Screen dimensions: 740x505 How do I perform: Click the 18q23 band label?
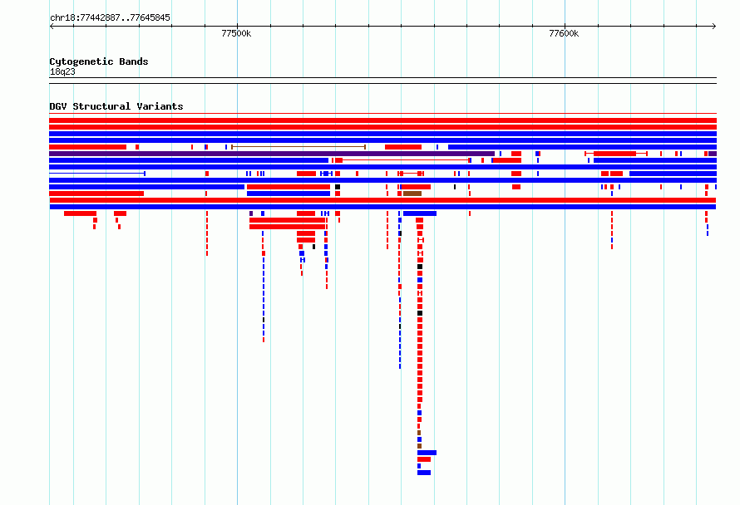pyautogui.click(x=62, y=71)
